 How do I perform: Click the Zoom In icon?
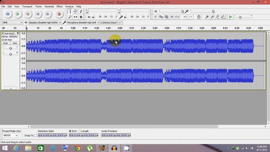(x=207, y=17)
